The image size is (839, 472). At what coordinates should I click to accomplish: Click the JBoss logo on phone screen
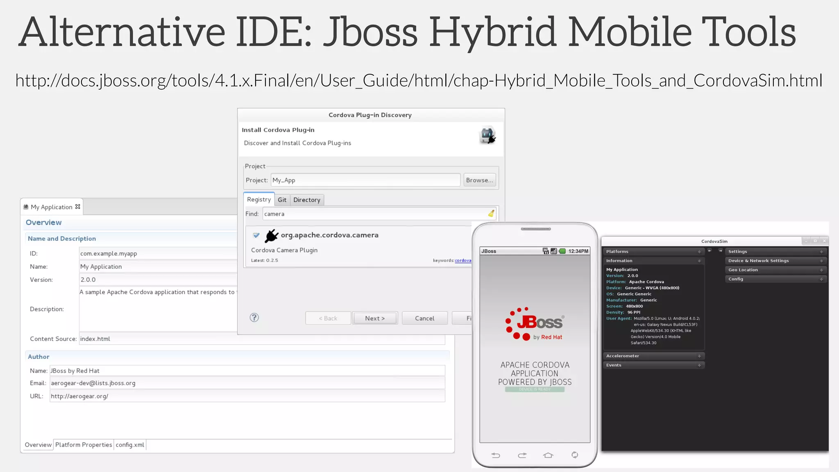click(x=535, y=324)
